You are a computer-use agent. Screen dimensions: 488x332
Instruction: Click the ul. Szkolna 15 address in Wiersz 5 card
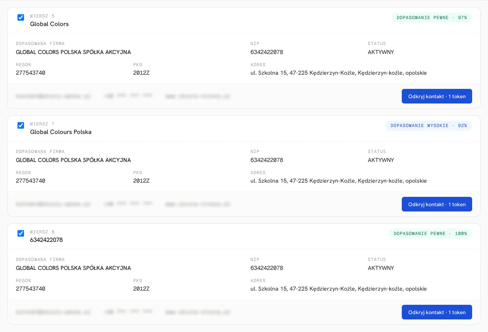[339, 73]
